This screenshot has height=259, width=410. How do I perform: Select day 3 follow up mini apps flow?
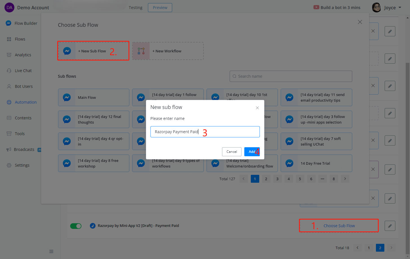pyautogui.click(x=316, y=119)
